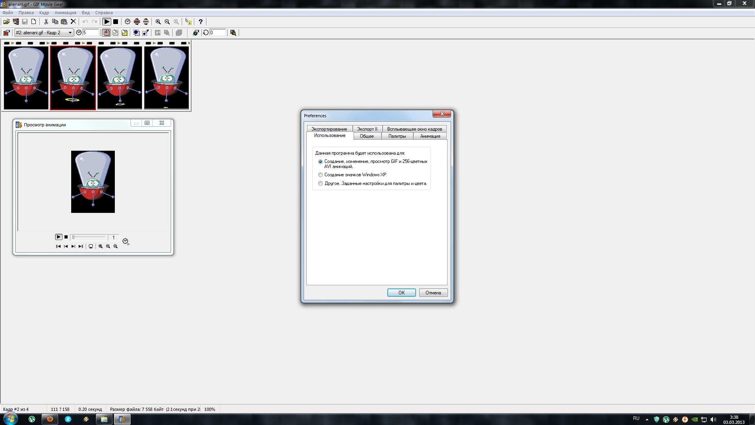Expand the frame selector dropdown 'Кадр 2'

point(70,33)
